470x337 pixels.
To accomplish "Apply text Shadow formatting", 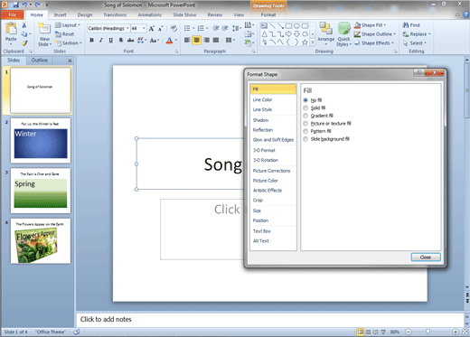I will (x=120, y=40).
